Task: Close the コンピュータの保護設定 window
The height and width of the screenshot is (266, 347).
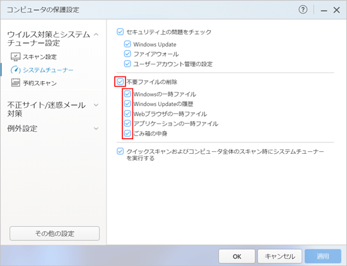Action: click(337, 10)
